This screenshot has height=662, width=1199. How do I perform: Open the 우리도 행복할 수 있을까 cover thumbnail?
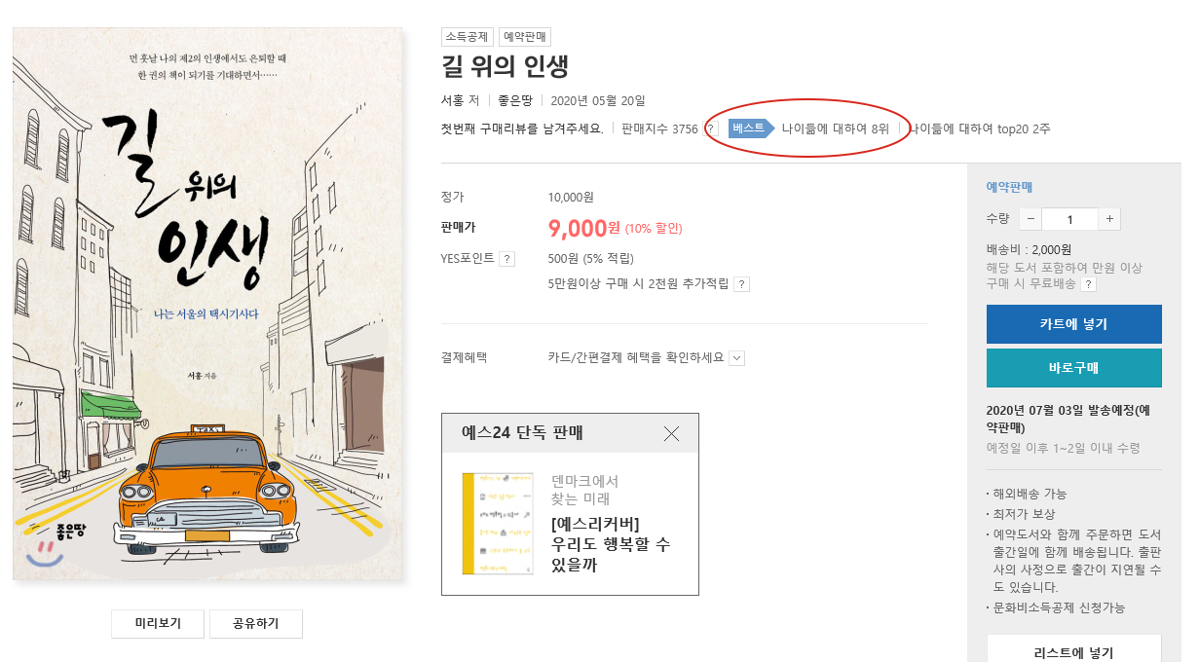click(x=498, y=524)
